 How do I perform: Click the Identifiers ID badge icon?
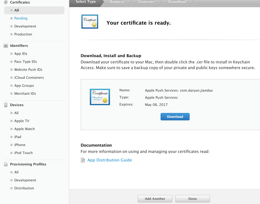(x=6, y=46)
